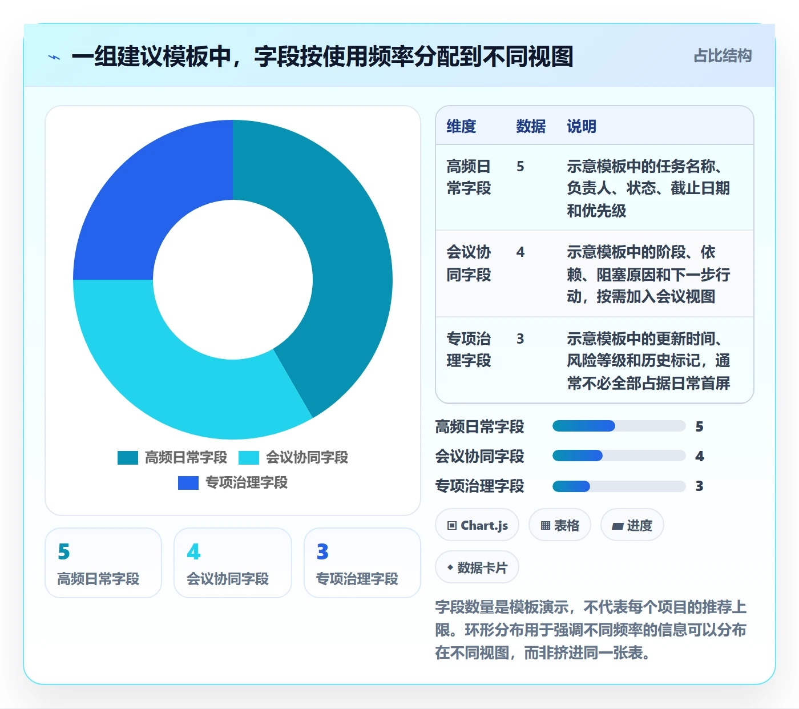This screenshot has height=709, width=799.
Task: Click the 维度 column header
Action: tap(461, 126)
